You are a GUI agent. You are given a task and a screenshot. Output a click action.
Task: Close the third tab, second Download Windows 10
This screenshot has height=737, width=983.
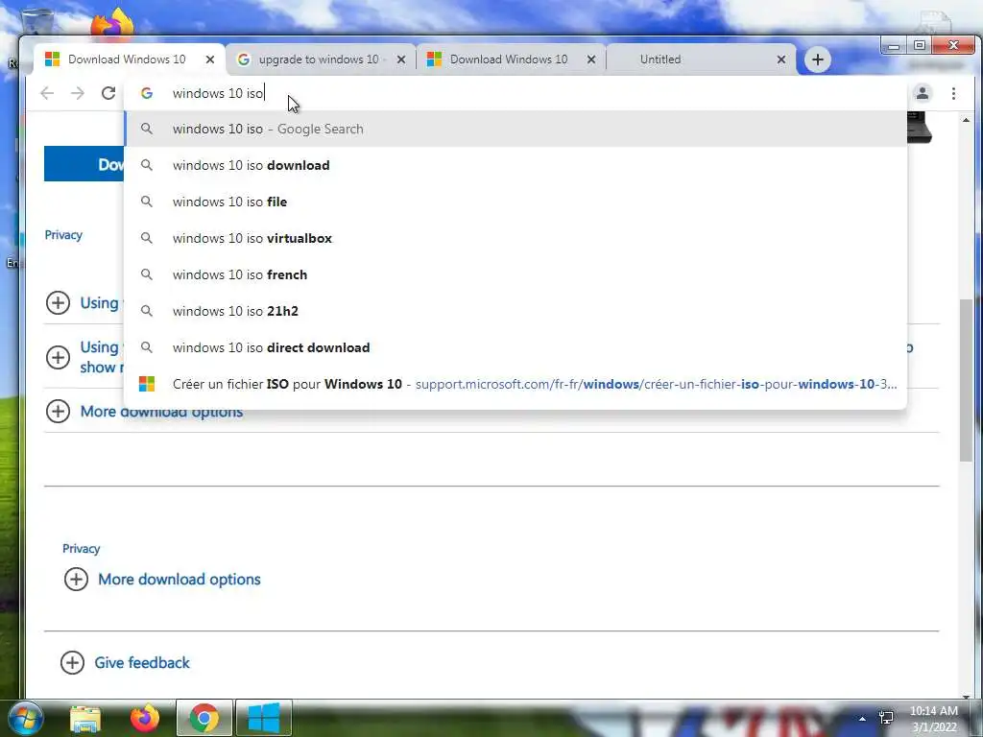[x=591, y=59]
